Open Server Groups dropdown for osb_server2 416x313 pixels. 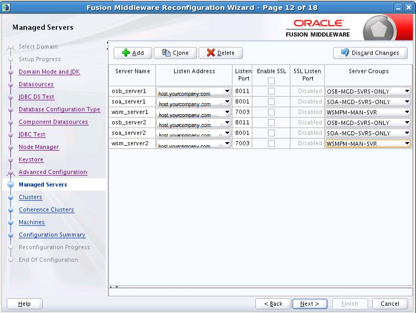(407, 122)
